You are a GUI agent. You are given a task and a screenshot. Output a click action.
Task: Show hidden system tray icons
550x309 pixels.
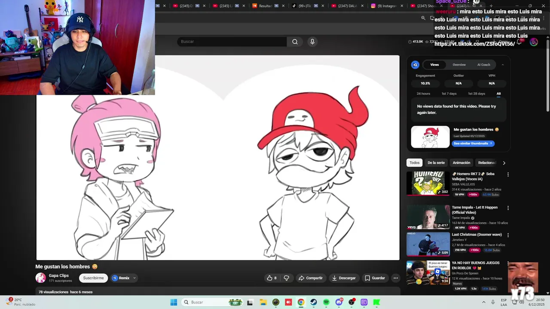pyautogui.click(x=483, y=302)
